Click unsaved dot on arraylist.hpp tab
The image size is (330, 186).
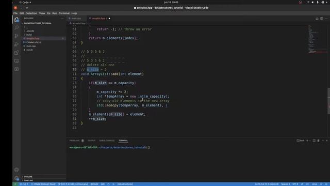[x=109, y=19]
